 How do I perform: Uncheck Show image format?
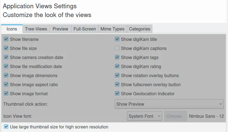click(x=6, y=94)
